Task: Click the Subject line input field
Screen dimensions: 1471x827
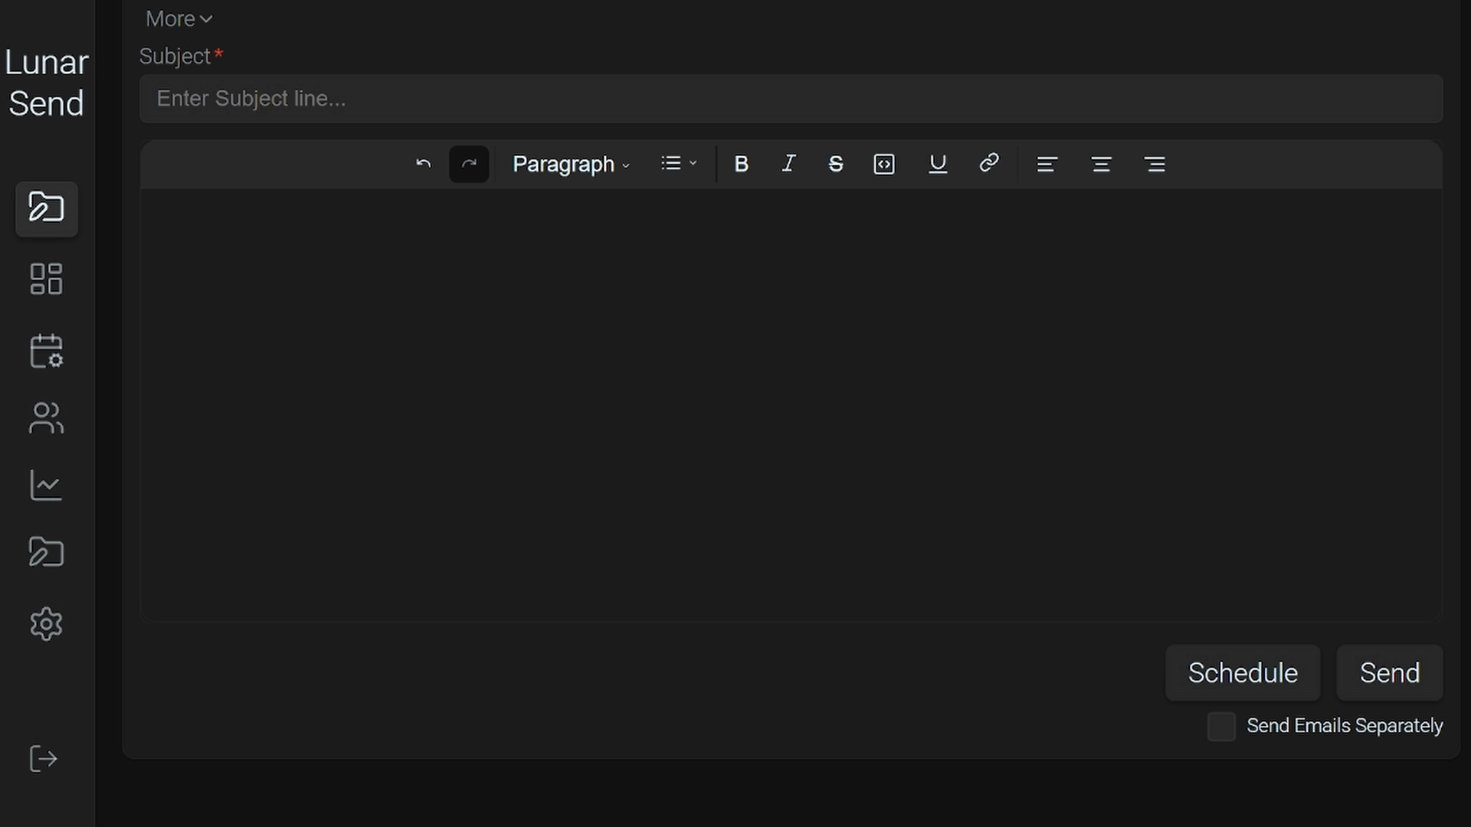Action: tap(791, 99)
